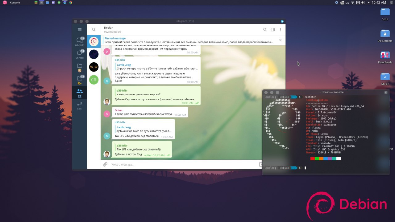Click the Telegram icon in window title bar

(282, 21)
